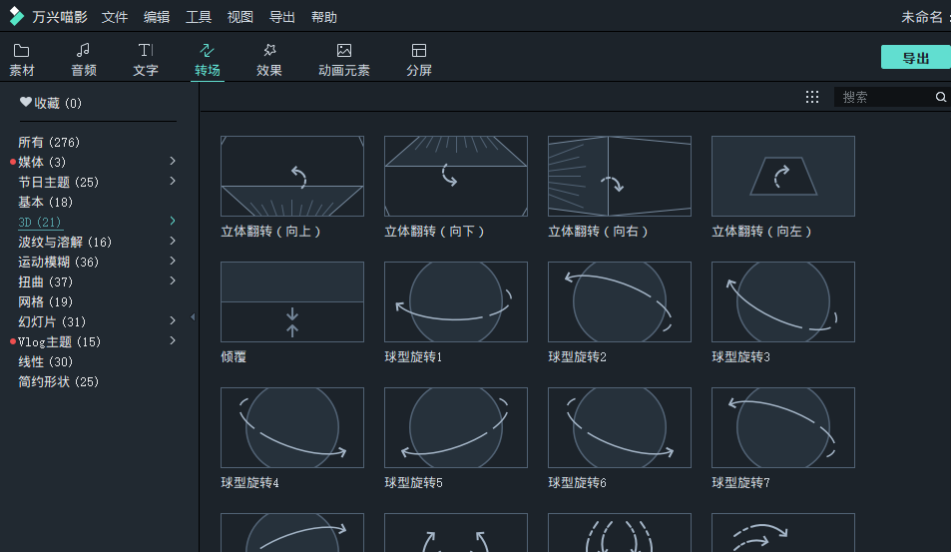Expand the Vlog主题 category chevron
Image resolution: width=951 pixels, height=552 pixels.
tap(173, 340)
